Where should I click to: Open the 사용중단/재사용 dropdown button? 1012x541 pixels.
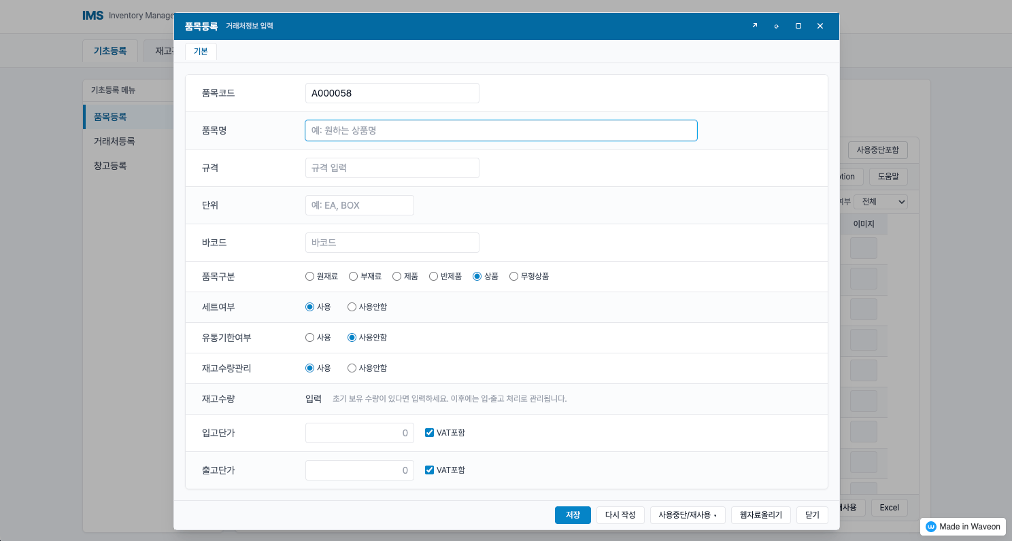688,515
